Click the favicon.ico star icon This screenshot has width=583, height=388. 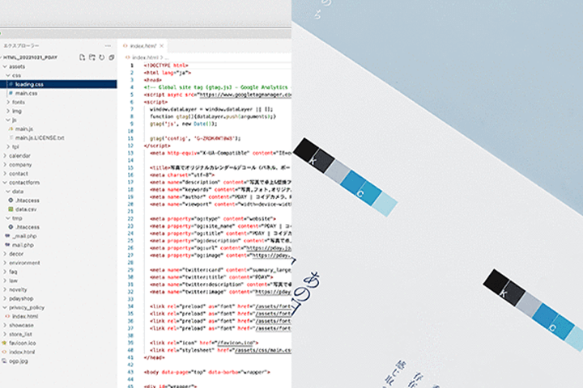[4, 343]
